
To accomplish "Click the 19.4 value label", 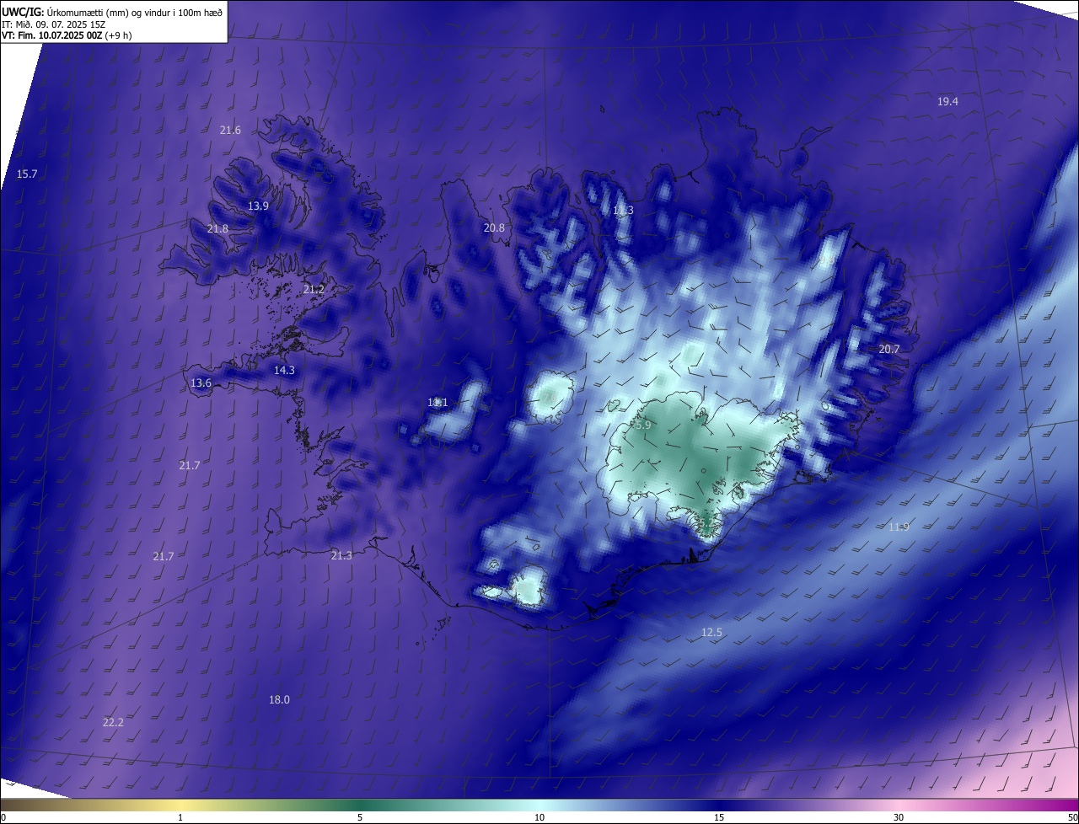I will pos(947,101).
